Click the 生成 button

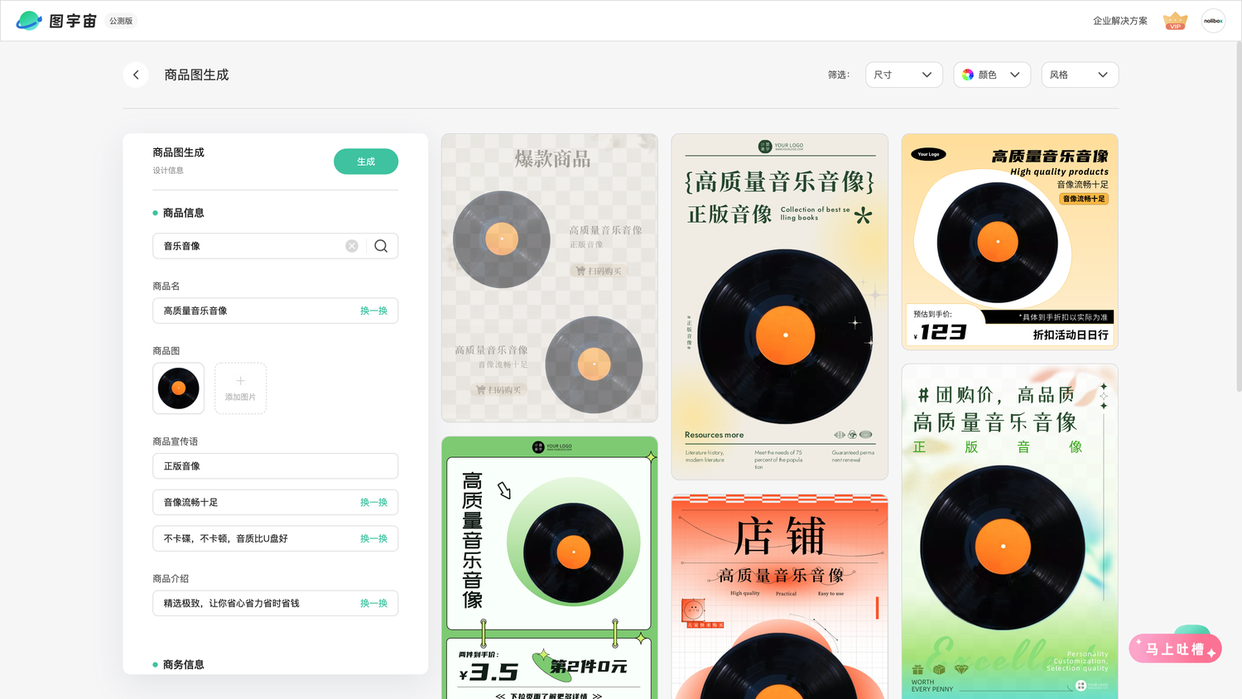pyautogui.click(x=366, y=161)
